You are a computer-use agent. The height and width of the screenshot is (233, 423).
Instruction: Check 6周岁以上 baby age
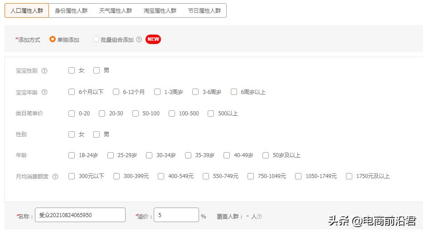(234, 92)
